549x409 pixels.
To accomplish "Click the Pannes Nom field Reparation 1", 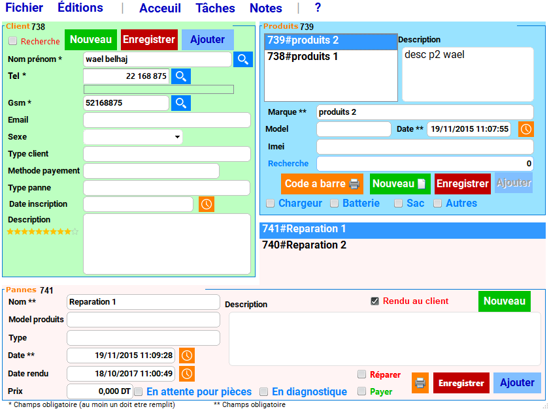I will point(144,302).
